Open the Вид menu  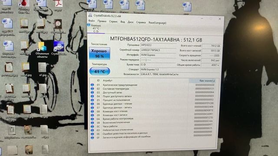pos(122,22)
